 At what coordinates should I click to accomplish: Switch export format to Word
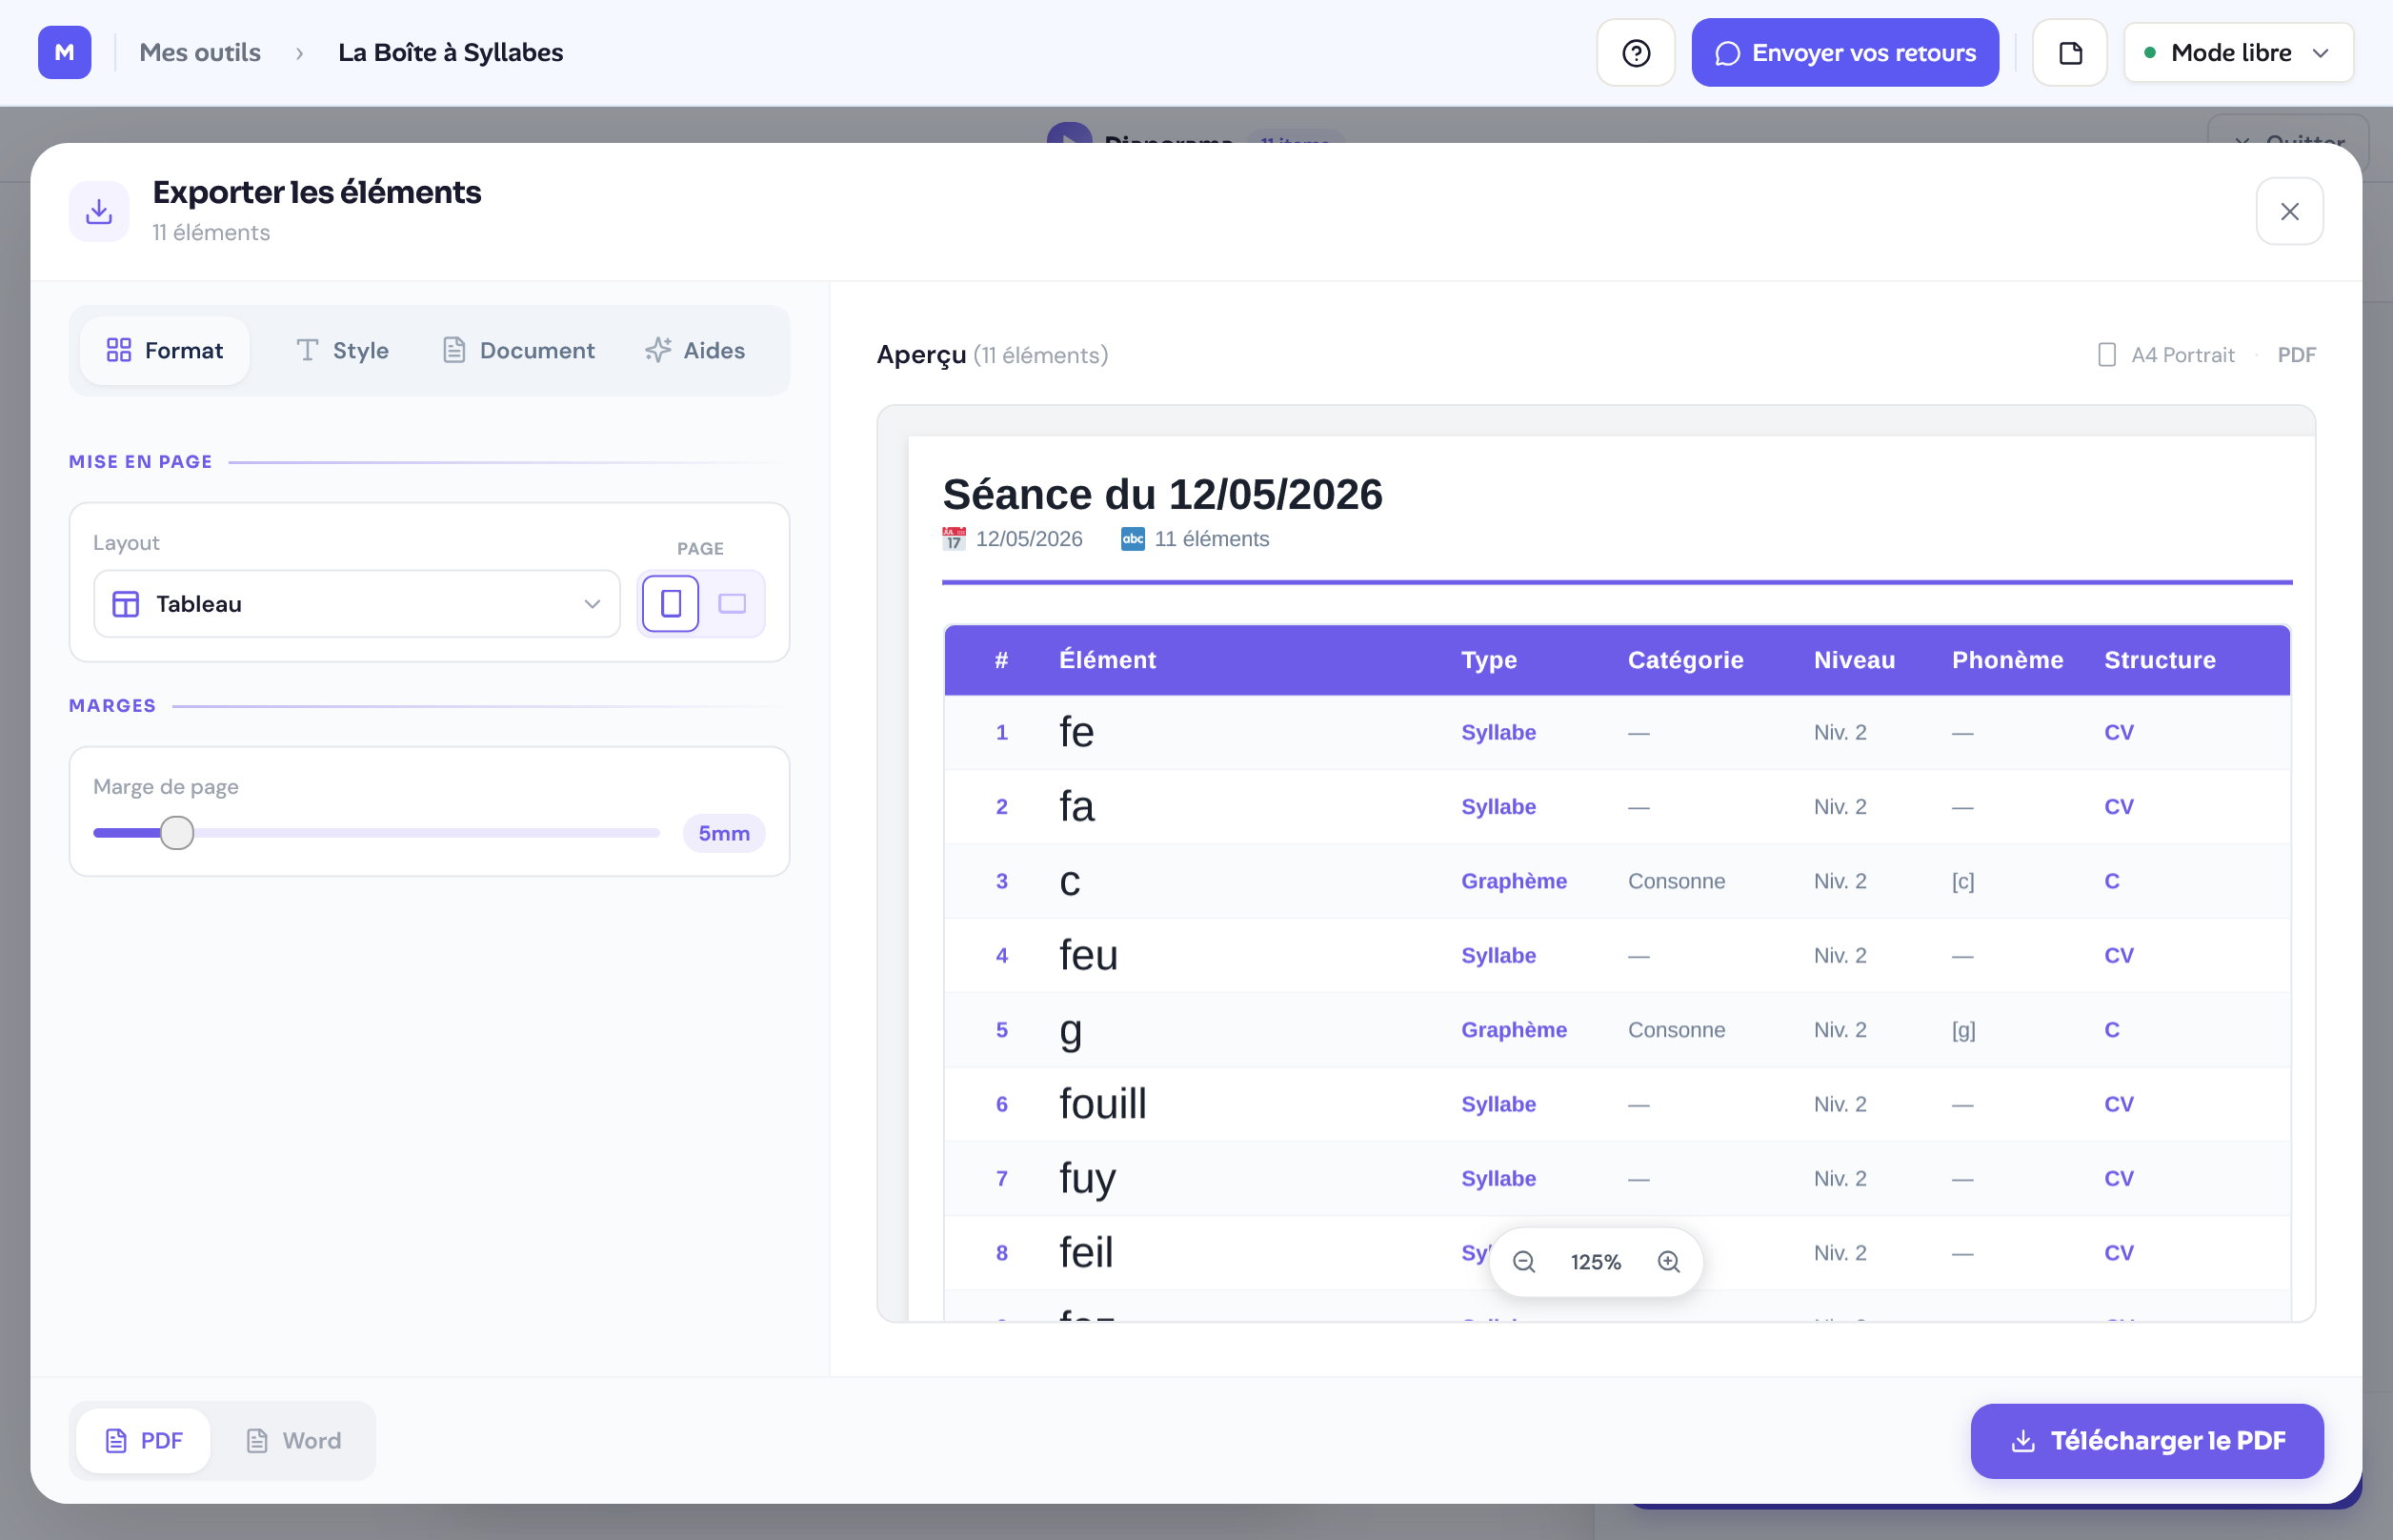[293, 1440]
